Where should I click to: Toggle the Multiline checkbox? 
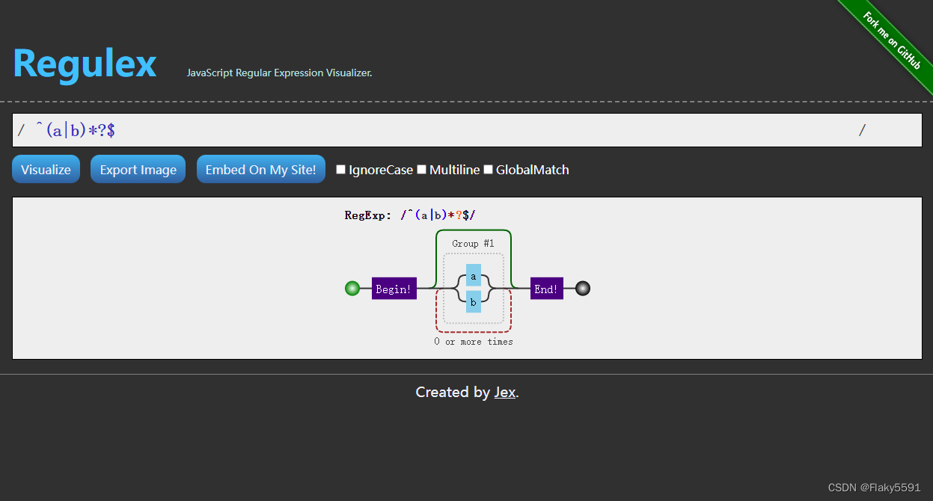click(422, 169)
